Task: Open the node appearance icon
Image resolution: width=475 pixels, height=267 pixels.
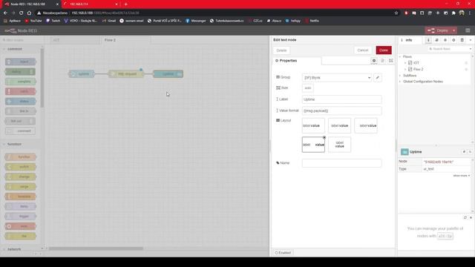Action: pos(391,61)
